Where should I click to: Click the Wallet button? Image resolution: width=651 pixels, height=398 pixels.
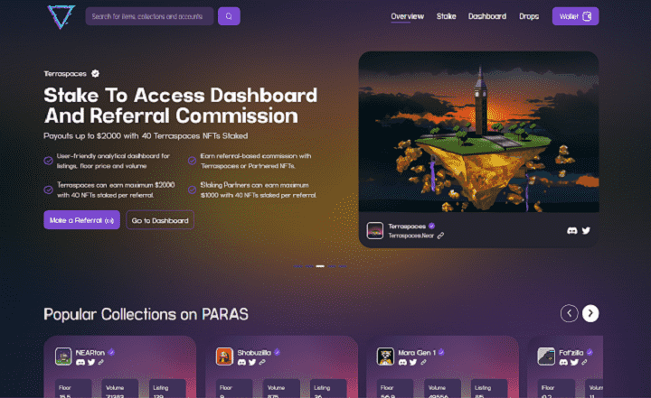(x=575, y=16)
